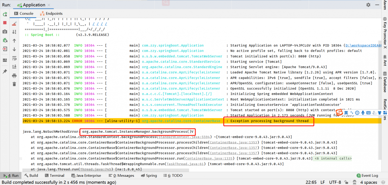Toggle scroll to end of console
This screenshot has width=388, height=185.
pyautogui.click(x=14, y=67)
